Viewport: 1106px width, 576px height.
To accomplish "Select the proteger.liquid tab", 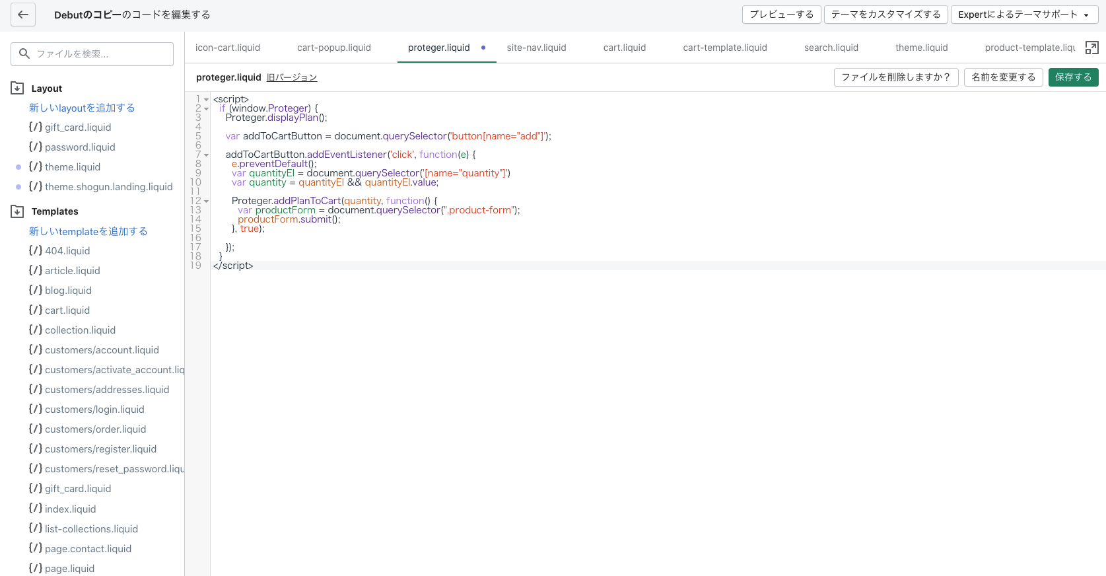I will coord(439,48).
